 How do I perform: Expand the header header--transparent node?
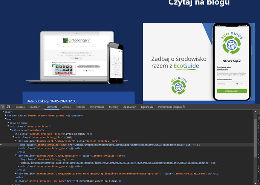[x=6, y=115]
